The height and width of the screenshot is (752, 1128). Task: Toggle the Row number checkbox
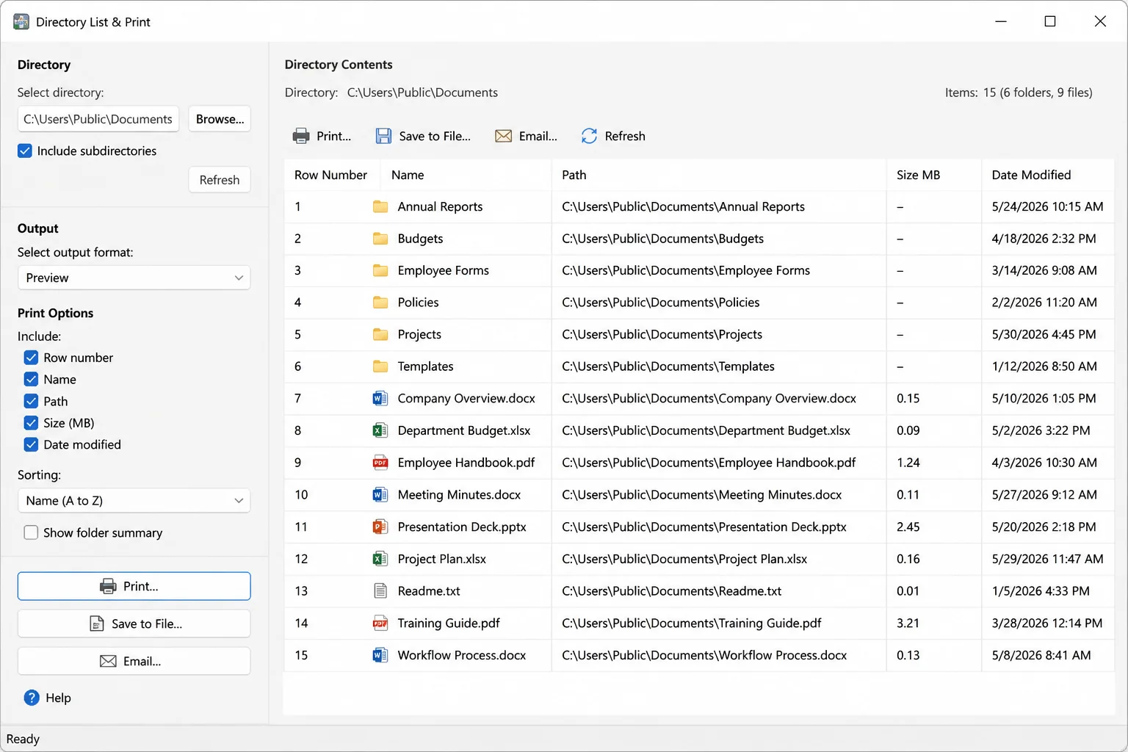31,358
